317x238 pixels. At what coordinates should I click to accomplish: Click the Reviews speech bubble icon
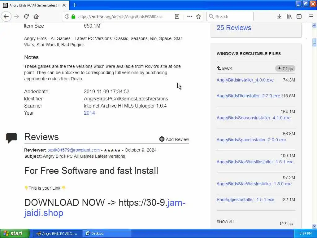(x=11, y=138)
